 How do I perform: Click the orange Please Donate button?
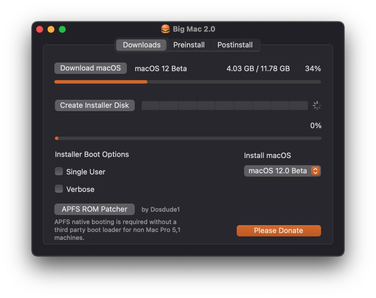coord(279,231)
